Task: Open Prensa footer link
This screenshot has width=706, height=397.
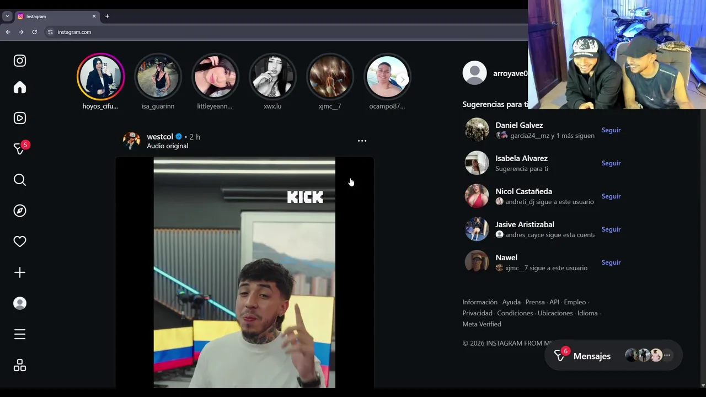Action: pos(534,302)
